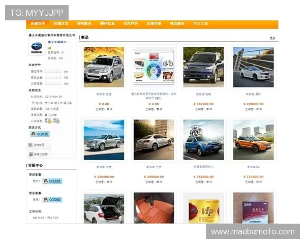Click the 更多 link beside new products
The height and width of the screenshot is (244, 305).
[272, 38]
